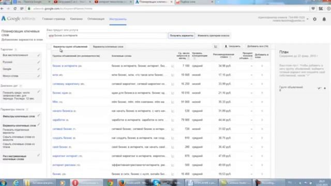Open the AdWords settings gear

coord(314,19)
